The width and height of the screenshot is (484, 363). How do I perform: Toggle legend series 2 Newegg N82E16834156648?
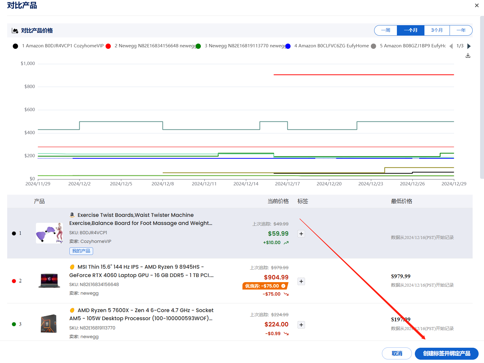151,46
